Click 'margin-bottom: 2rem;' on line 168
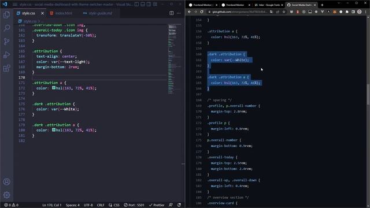The image size is (370, 208). point(58,67)
